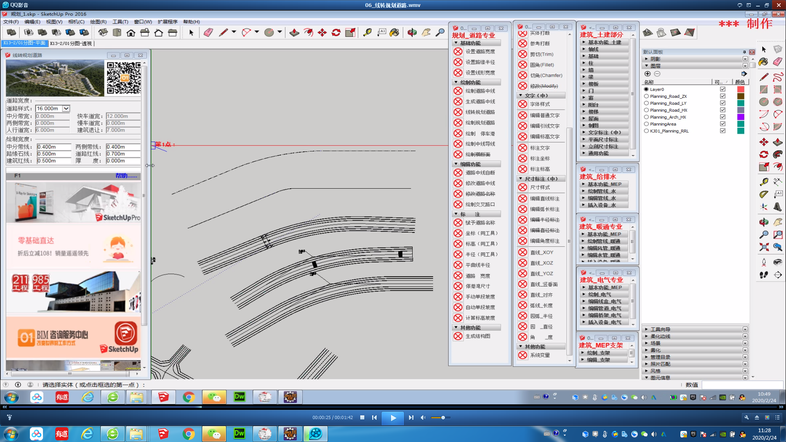Open SketchUp from the Windows taskbar
The image size is (786, 442).
[x=163, y=433]
